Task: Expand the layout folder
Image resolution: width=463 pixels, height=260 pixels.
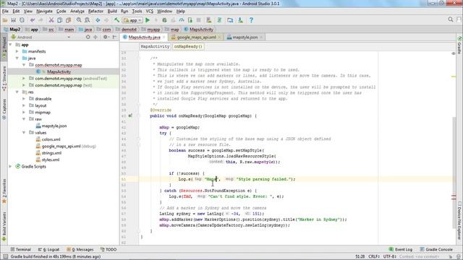Action: 24,105
